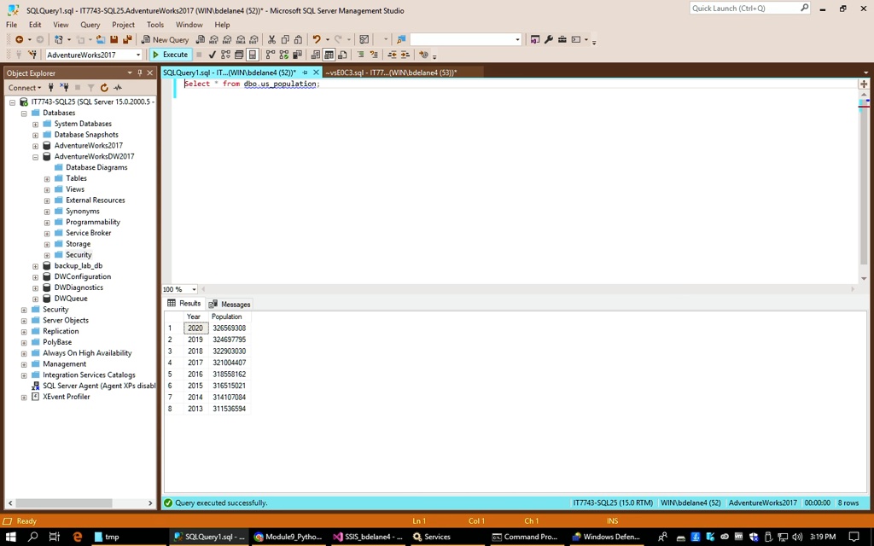Screen dimensions: 874x546
Task: Select Results to File option
Action: [x=342, y=55]
